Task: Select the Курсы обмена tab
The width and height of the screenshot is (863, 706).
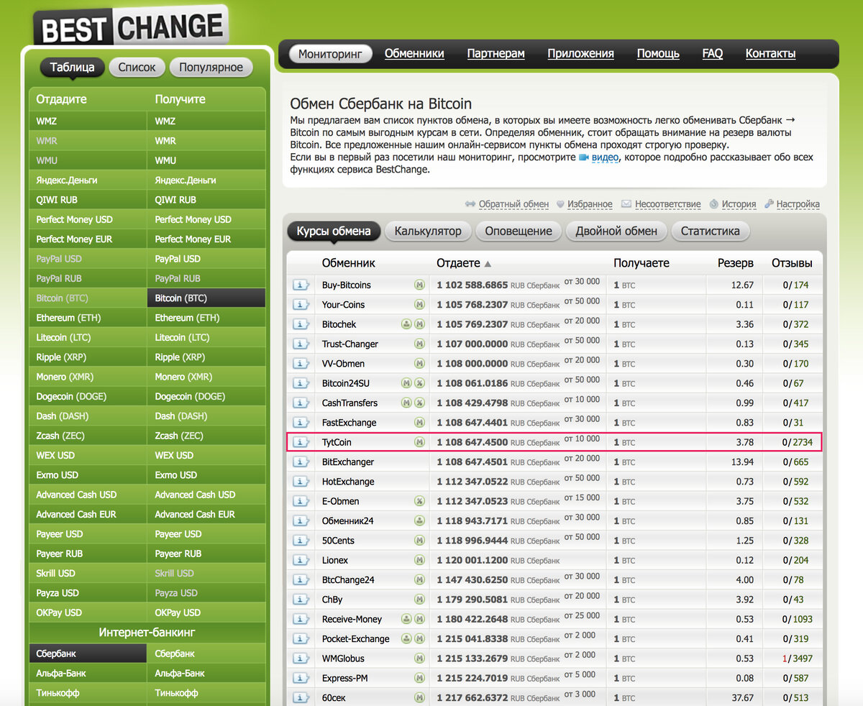Action: tap(334, 231)
